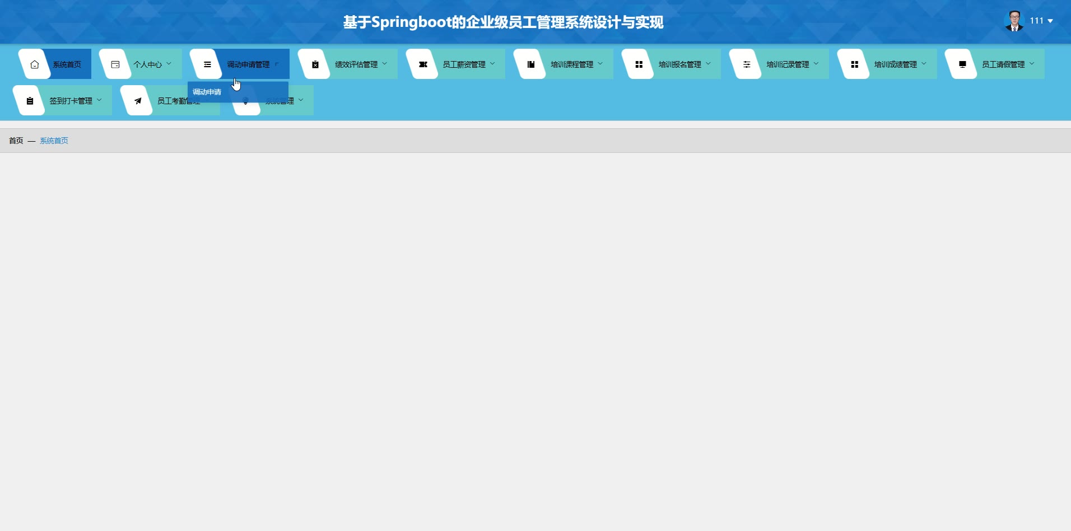Screen dimensions: 1071x531
Task: Click the 基于Springboot的企业级员工管理系统设计与实现 title
Action: 503,22
